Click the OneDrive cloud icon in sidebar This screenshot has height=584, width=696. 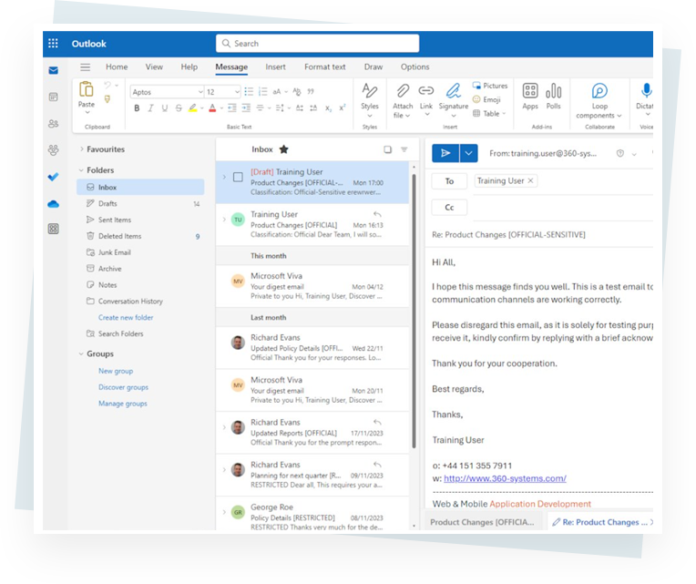[x=54, y=203]
